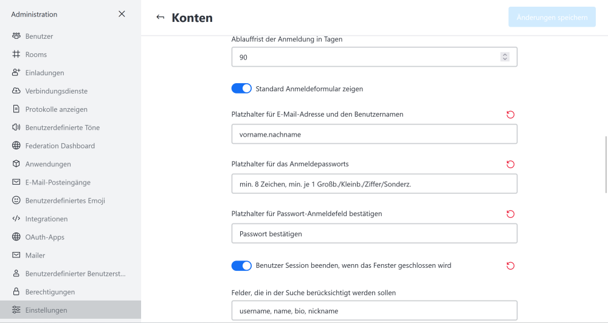Open the Mailer menu entry
The width and height of the screenshot is (608, 323).
click(x=71, y=255)
